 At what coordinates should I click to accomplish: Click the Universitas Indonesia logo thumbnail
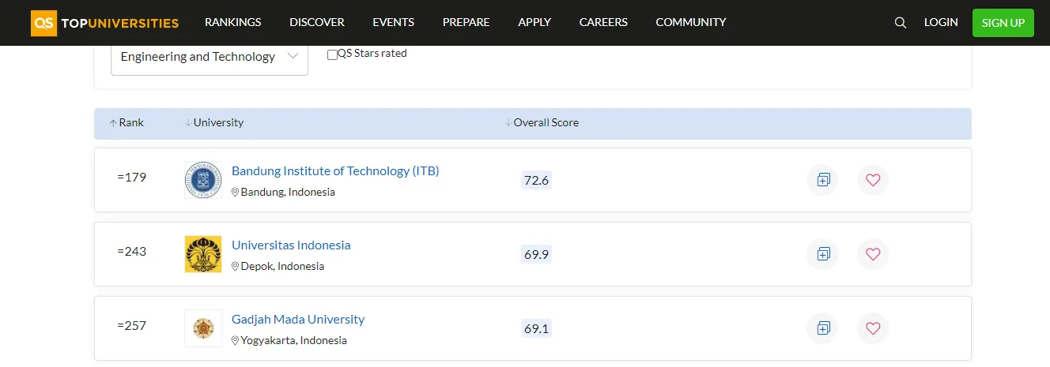click(x=203, y=254)
